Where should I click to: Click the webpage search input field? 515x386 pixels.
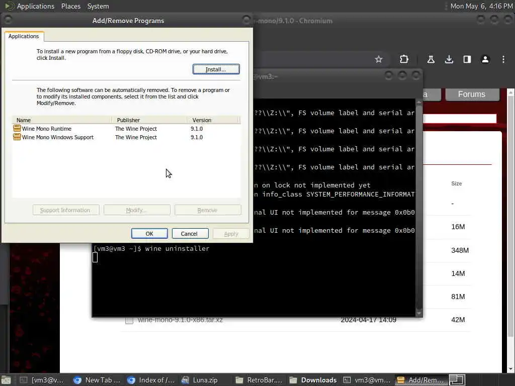coord(460,119)
